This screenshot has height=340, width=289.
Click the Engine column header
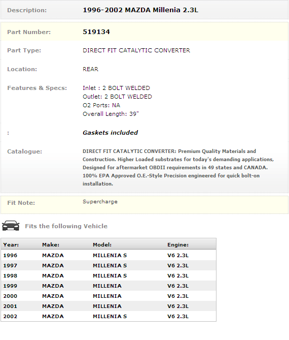pyautogui.click(x=178, y=244)
